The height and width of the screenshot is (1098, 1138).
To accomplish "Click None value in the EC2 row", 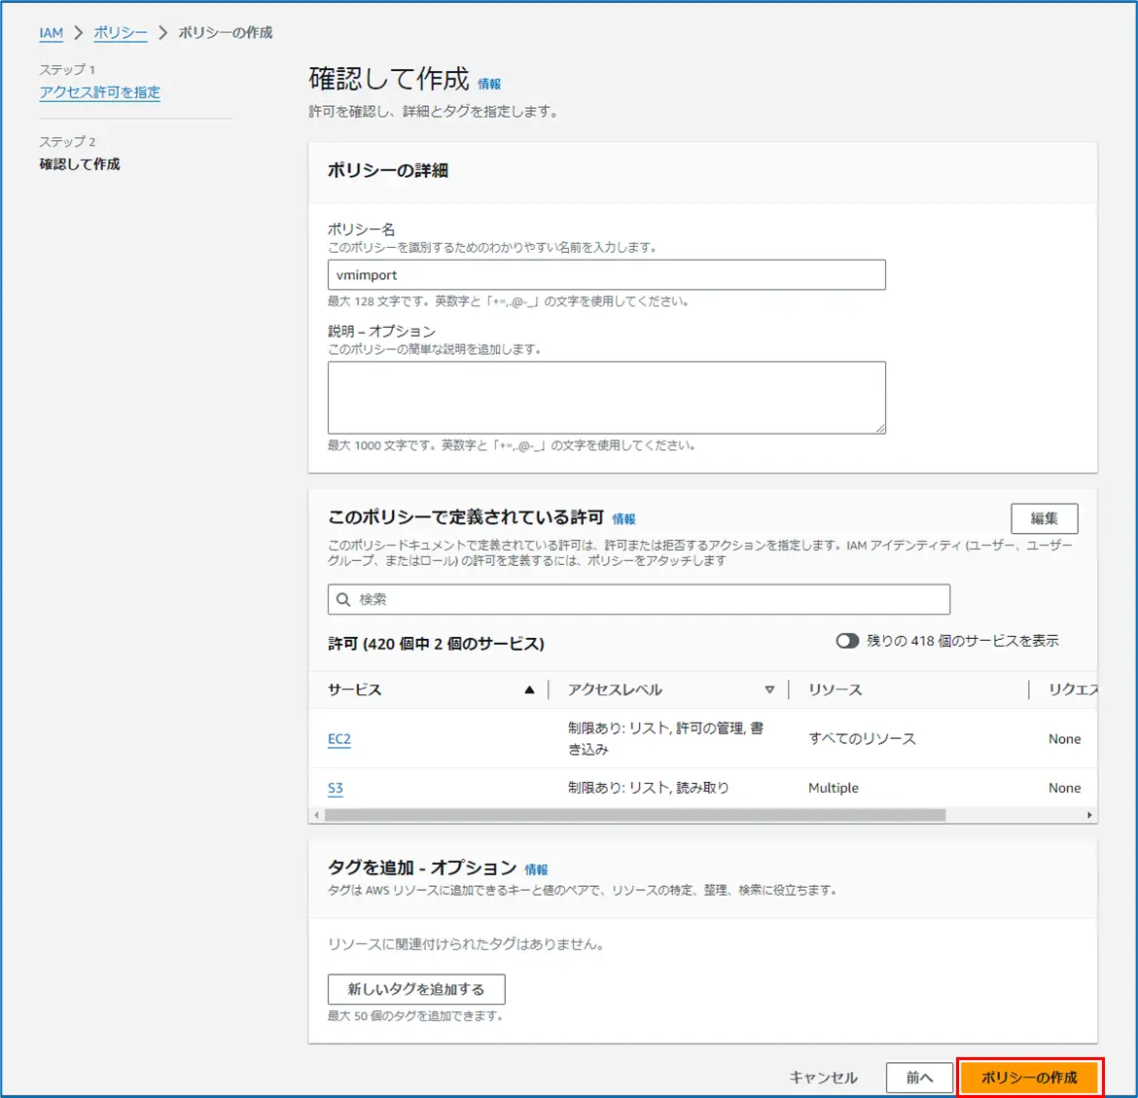I will 1065,739.
